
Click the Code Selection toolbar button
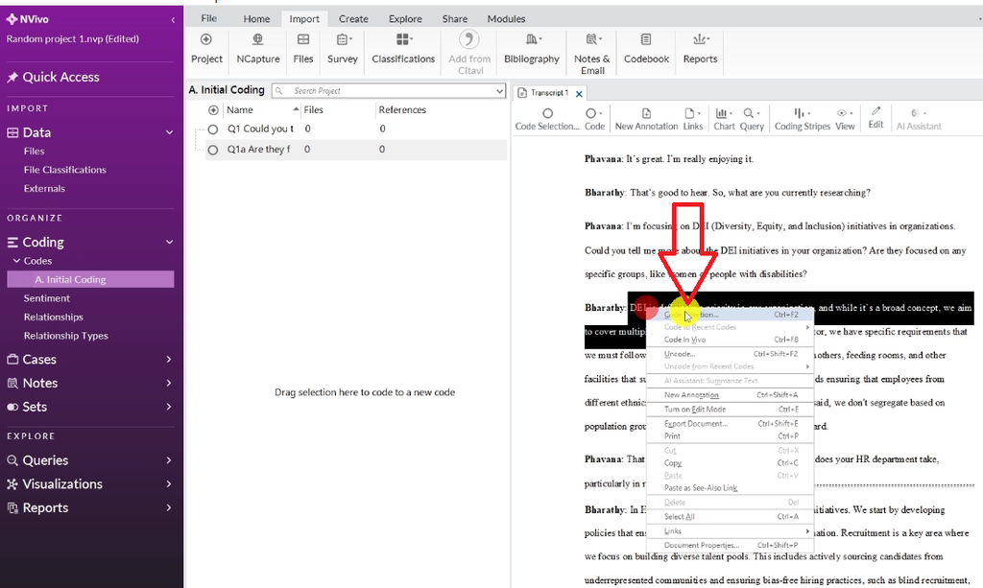[546, 119]
